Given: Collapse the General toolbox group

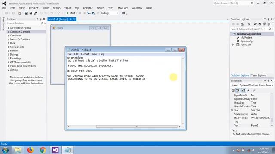Looking at the screenshot, I should point(9,70).
